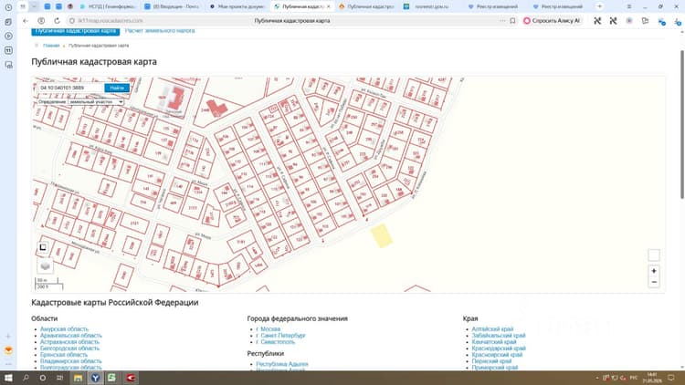
Task: Open Краснодарский край link
Action: pos(499,349)
